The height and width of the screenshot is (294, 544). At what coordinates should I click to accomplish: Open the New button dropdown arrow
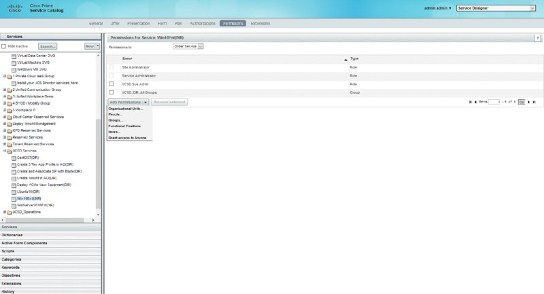[98, 46]
